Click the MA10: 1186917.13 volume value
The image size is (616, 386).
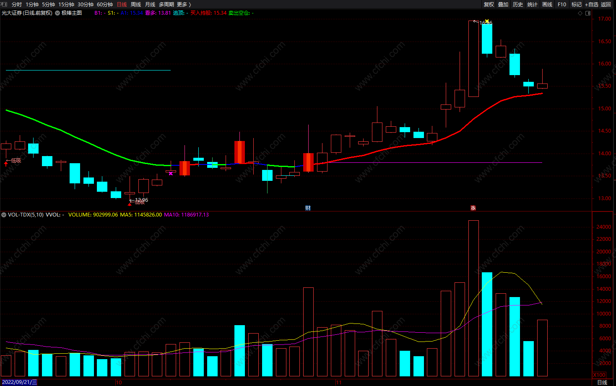pos(186,215)
